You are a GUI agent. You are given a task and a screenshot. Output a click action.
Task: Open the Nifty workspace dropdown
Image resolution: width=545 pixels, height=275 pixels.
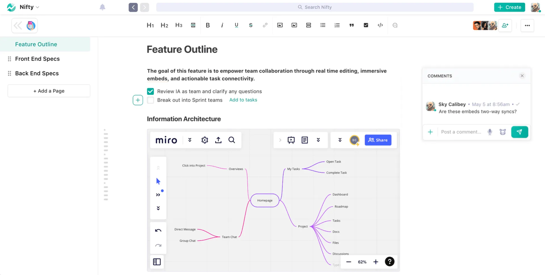tap(37, 7)
